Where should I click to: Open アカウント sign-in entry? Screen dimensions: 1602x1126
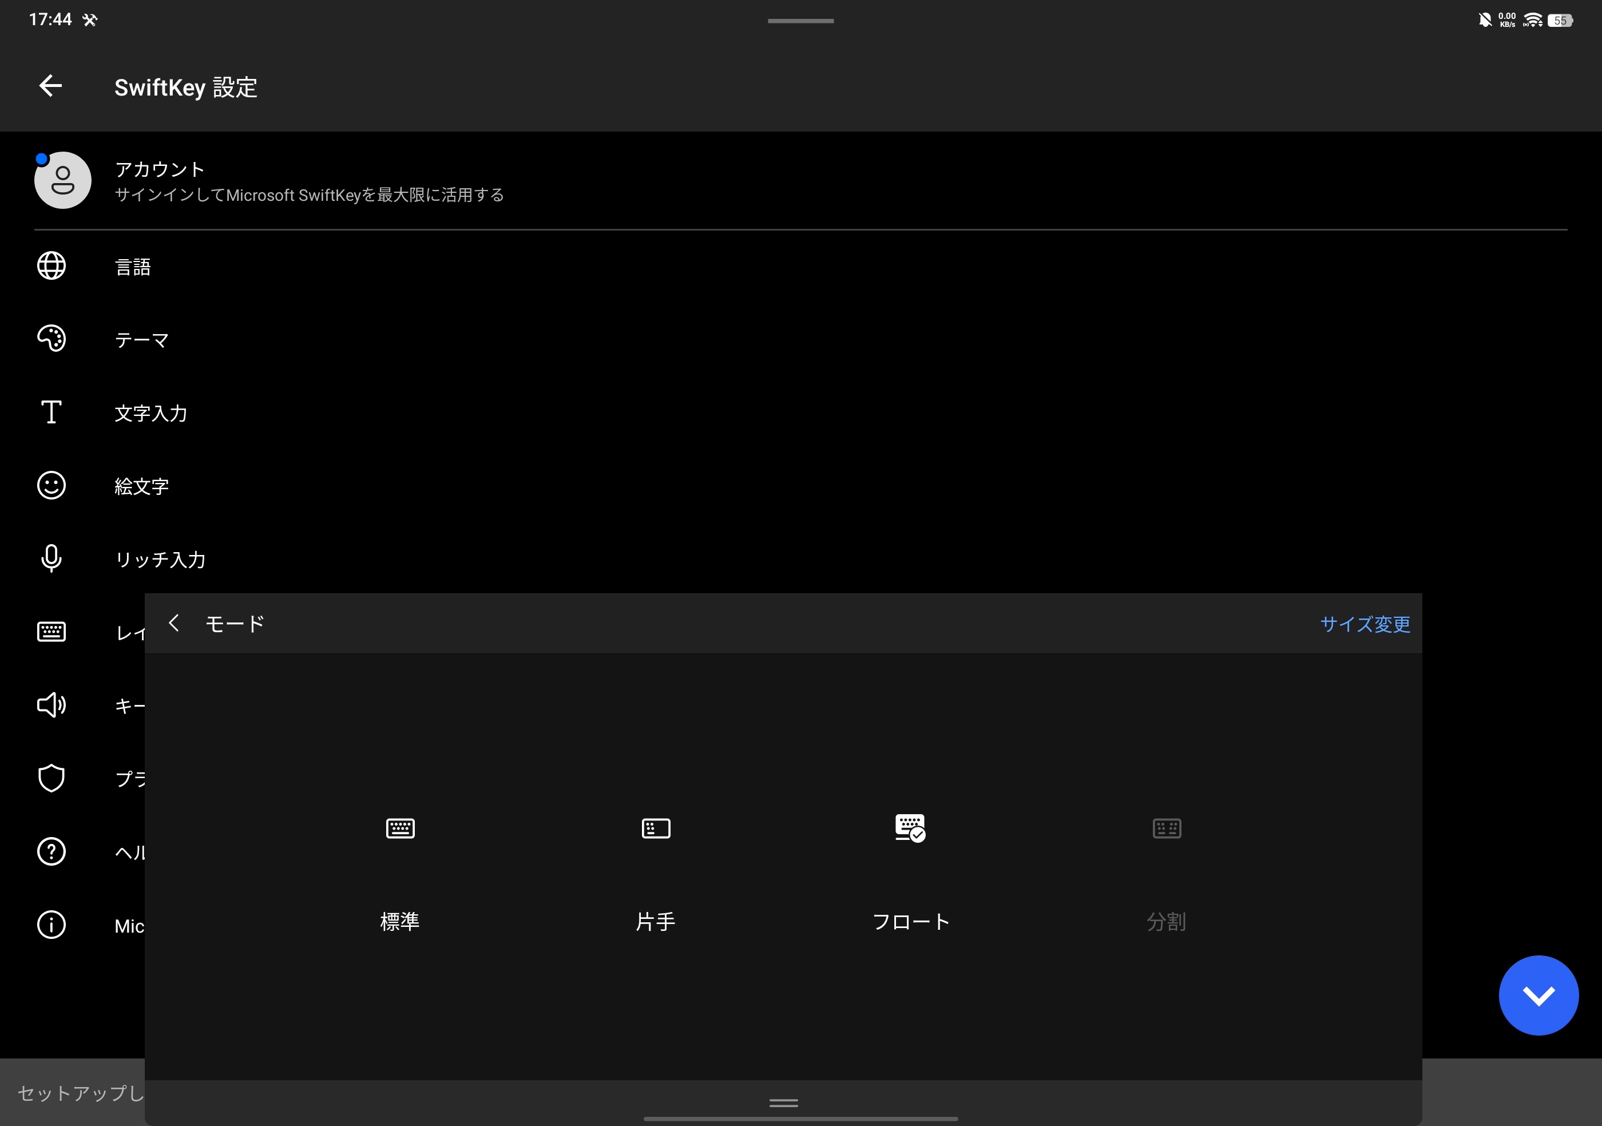tap(801, 181)
